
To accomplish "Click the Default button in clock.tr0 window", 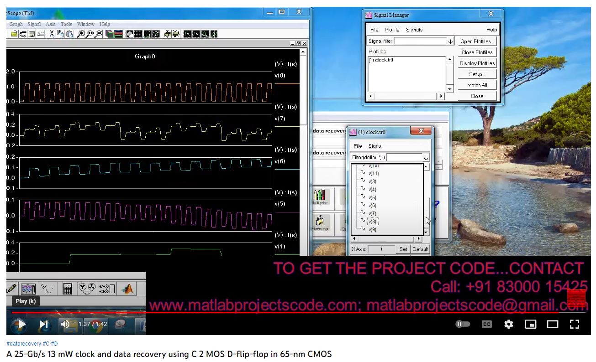I will [420, 249].
